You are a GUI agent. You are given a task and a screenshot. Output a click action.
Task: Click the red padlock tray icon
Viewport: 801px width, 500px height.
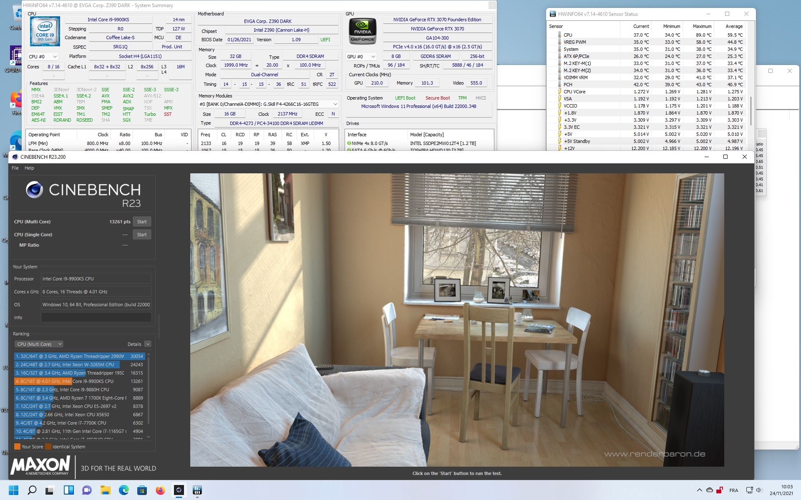[x=720, y=490]
